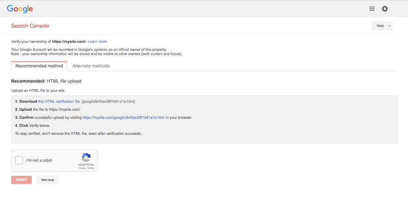This screenshot has width=408, height=202.
Task: Click the 'Recommended: HTML file upload' heading
Action: pos(46,81)
